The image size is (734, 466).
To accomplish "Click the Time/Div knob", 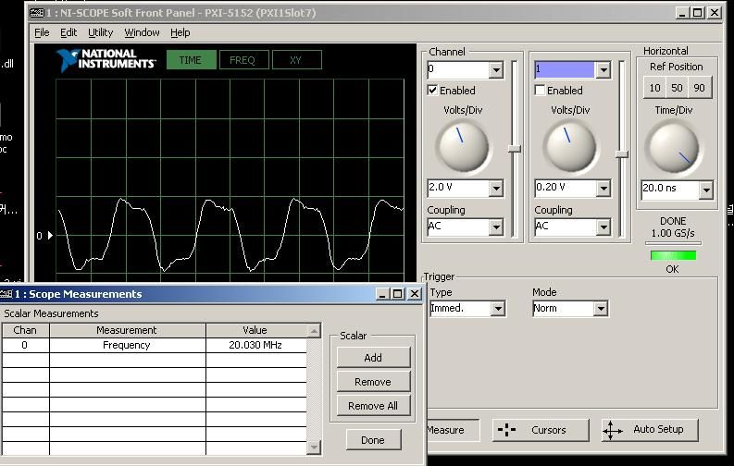I will pos(674,148).
